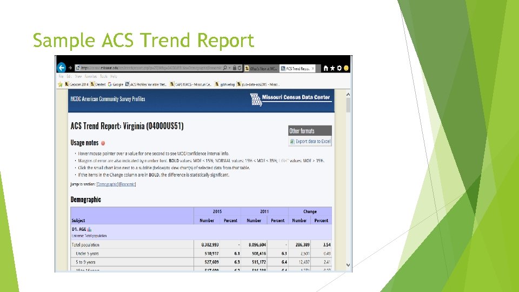
Task: Click the 2011 column header
Action: tap(264, 211)
